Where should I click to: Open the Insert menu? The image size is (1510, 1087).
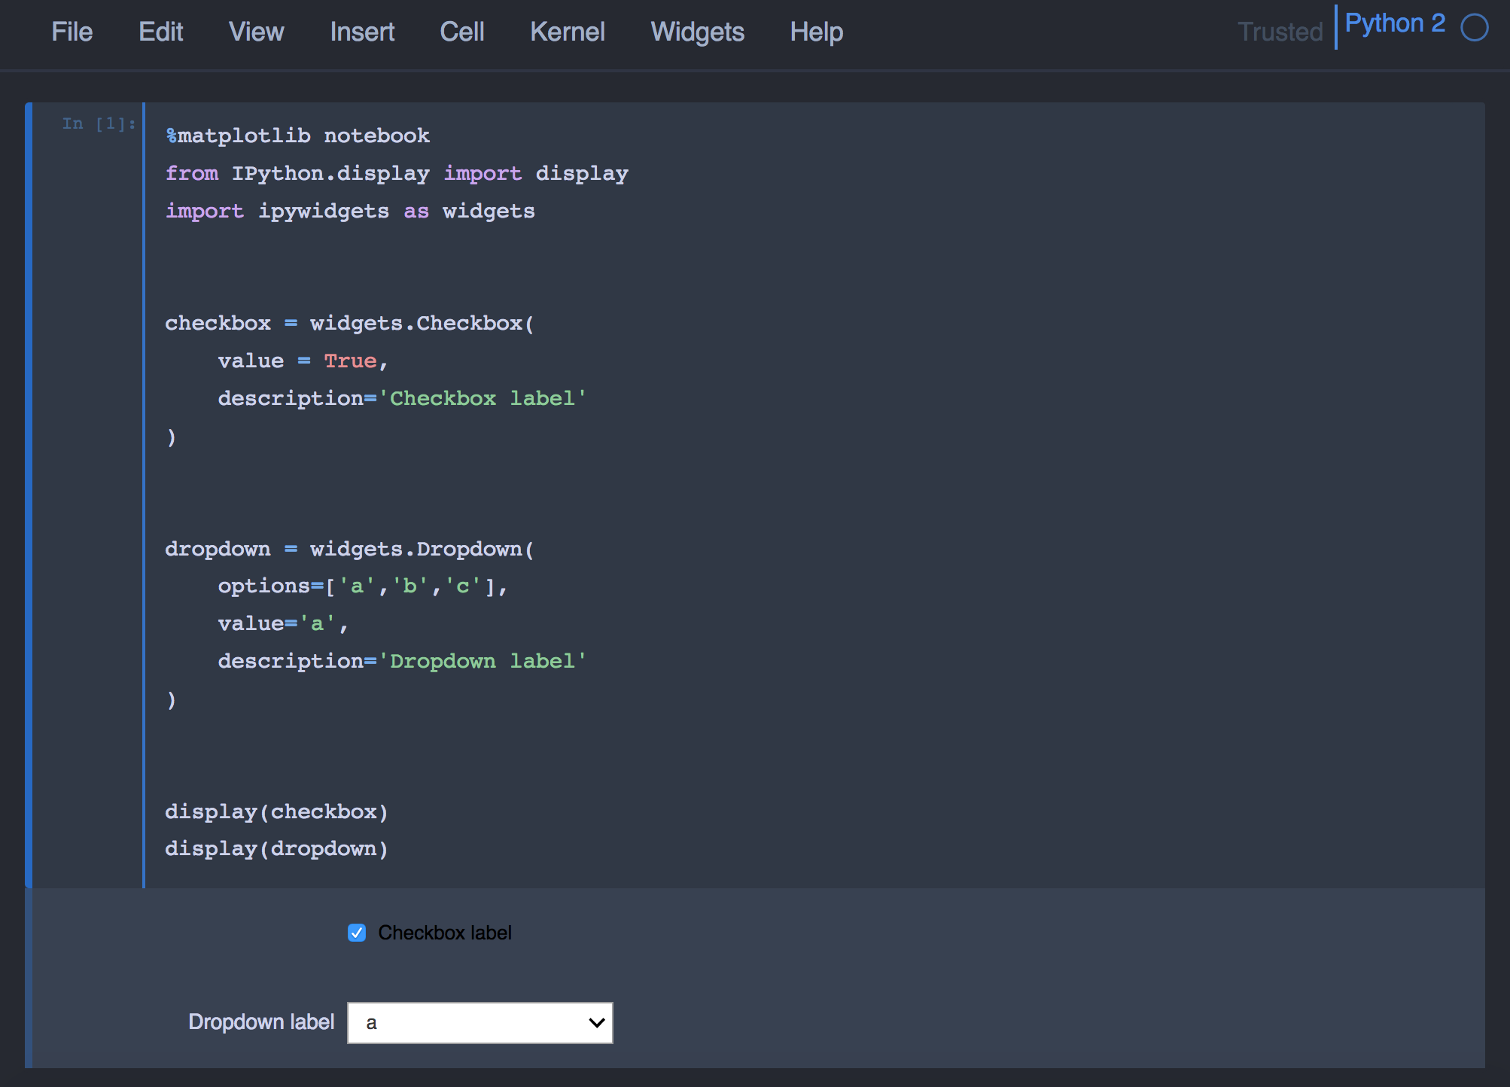[362, 32]
